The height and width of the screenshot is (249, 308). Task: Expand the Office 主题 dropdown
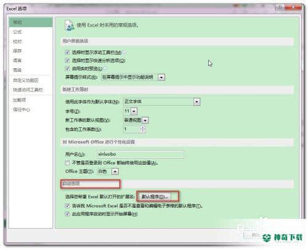pos(115,172)
